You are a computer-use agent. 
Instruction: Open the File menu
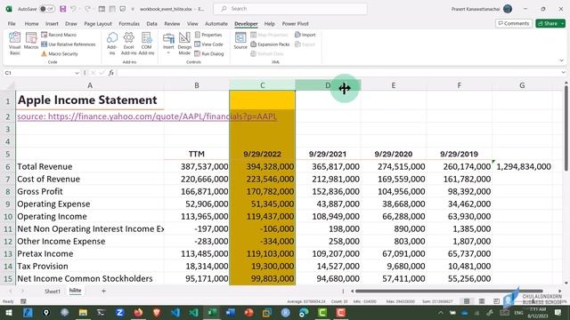point(12,24)
